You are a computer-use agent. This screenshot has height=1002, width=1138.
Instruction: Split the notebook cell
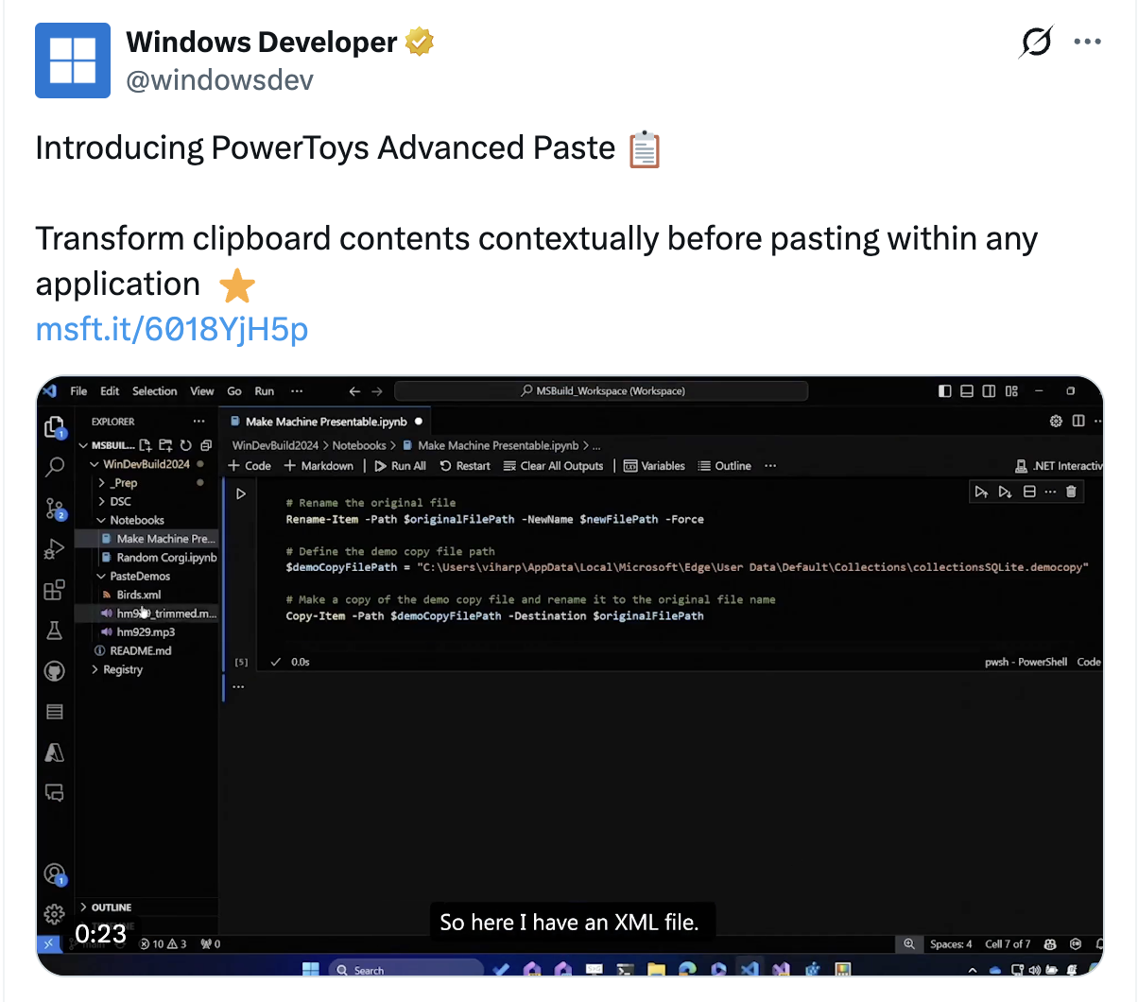point(1029,492)
